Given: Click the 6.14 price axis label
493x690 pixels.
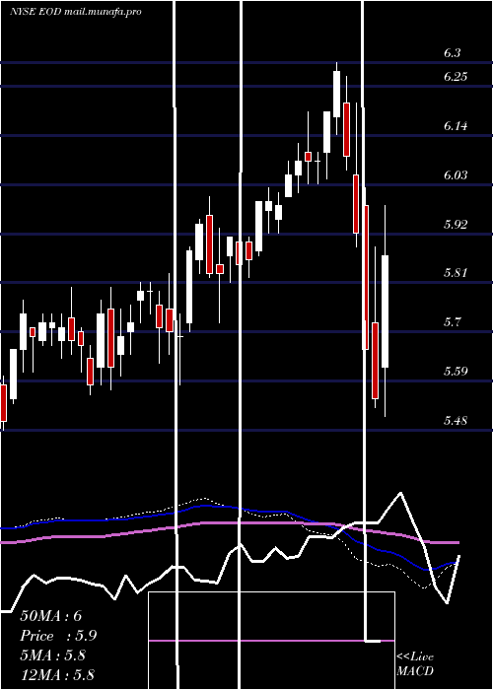Looking at the screenshot, I should tap(456, 126).
